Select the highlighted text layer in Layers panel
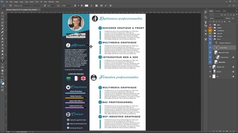 (224, 48)
